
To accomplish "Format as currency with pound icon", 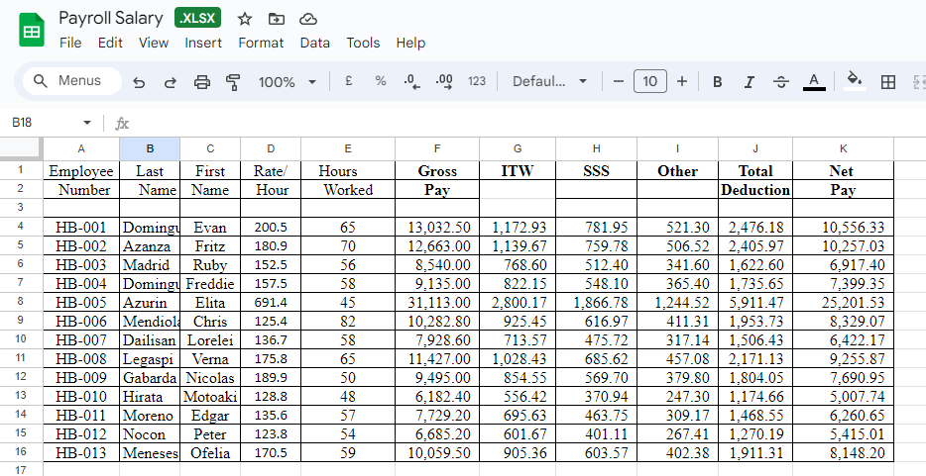I will 348,81.
